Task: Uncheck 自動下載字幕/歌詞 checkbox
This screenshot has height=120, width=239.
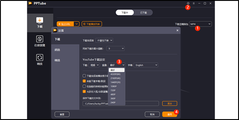Action: pos(84,81)
